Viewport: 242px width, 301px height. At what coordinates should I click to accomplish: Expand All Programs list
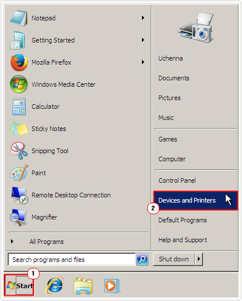(37, 242)
